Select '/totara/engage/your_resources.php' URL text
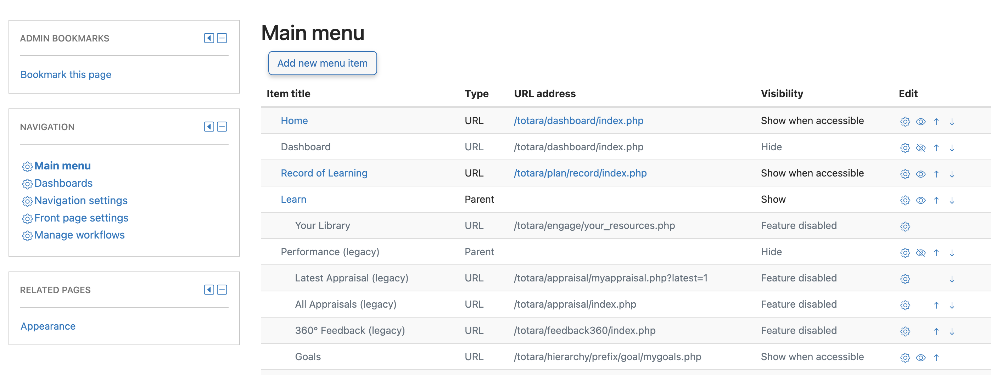The width and height of the screenshot is (991, 375). (x=594, y=225)
